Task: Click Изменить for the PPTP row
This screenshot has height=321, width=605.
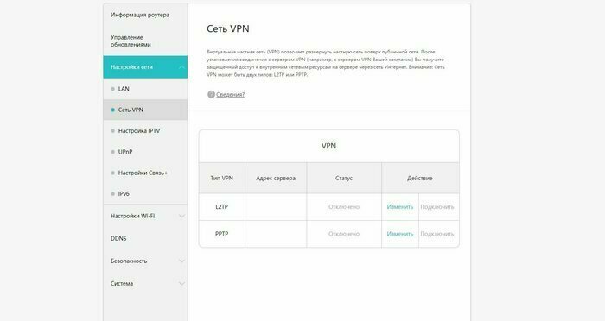Action: pos(399,234)
